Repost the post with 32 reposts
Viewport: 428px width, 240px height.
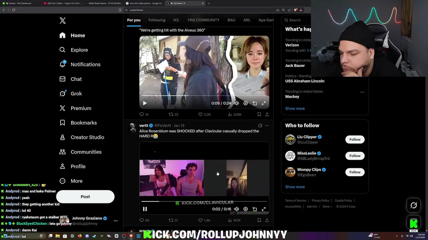[x=173, y=114]
